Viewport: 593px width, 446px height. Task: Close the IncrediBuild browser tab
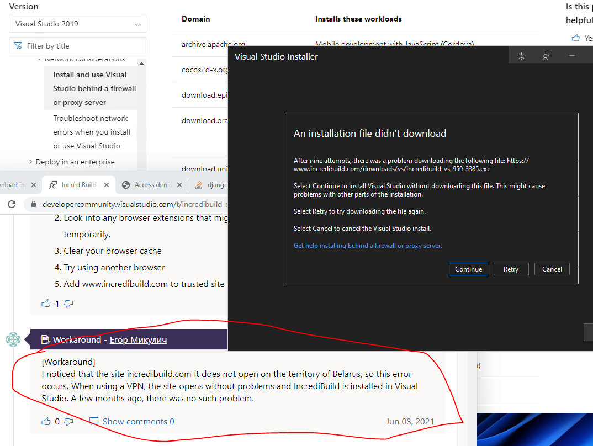107,185
